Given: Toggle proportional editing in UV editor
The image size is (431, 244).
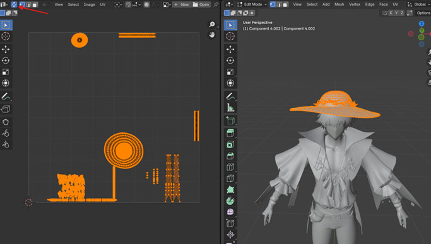Looking at the screenshot, I should pyautogui.click(x=147, y=4).
